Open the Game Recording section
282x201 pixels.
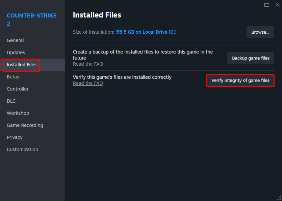(25, 125)
